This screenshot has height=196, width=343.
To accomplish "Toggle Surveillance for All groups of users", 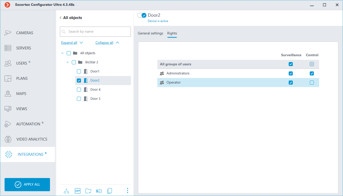I will 291,64.
